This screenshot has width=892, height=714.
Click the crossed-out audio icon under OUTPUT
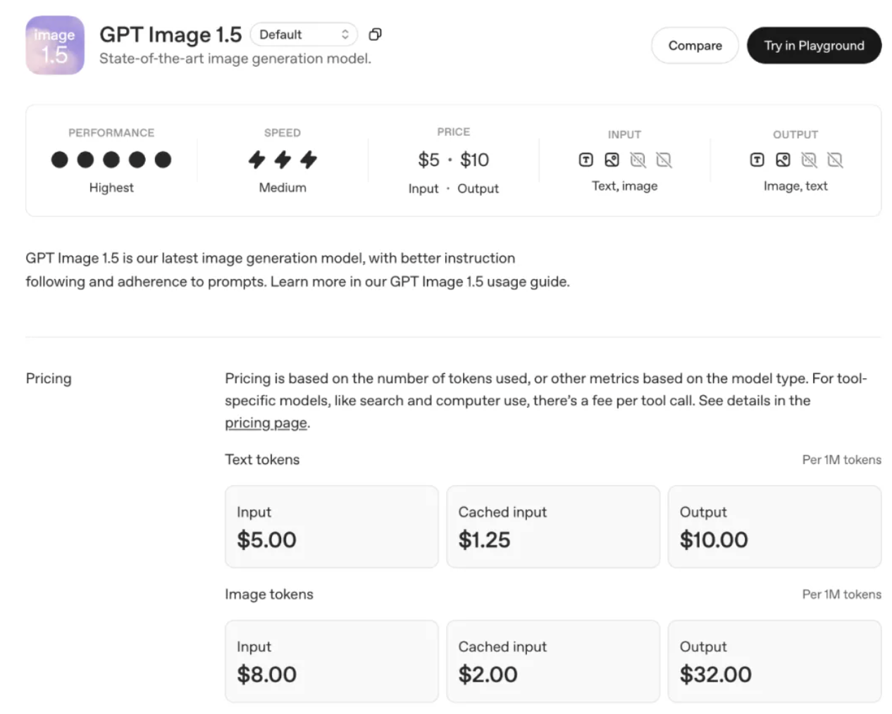pyautogui.click(x=809, y=160)
